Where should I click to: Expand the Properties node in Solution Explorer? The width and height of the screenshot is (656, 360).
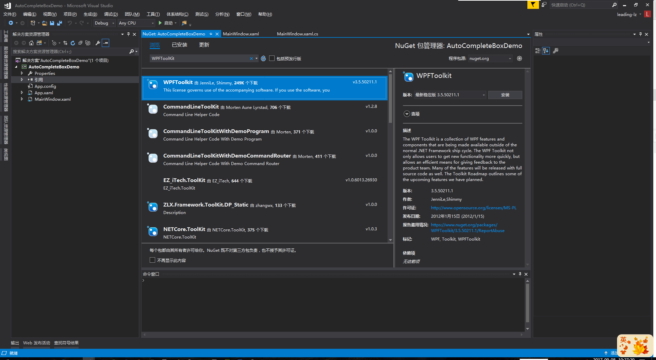tap(22, 73)
